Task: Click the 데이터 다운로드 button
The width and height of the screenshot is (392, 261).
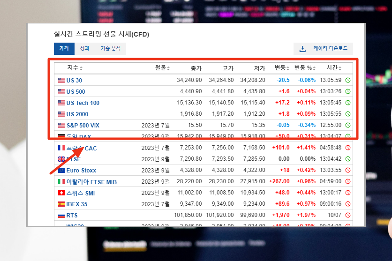Action: 323,48
